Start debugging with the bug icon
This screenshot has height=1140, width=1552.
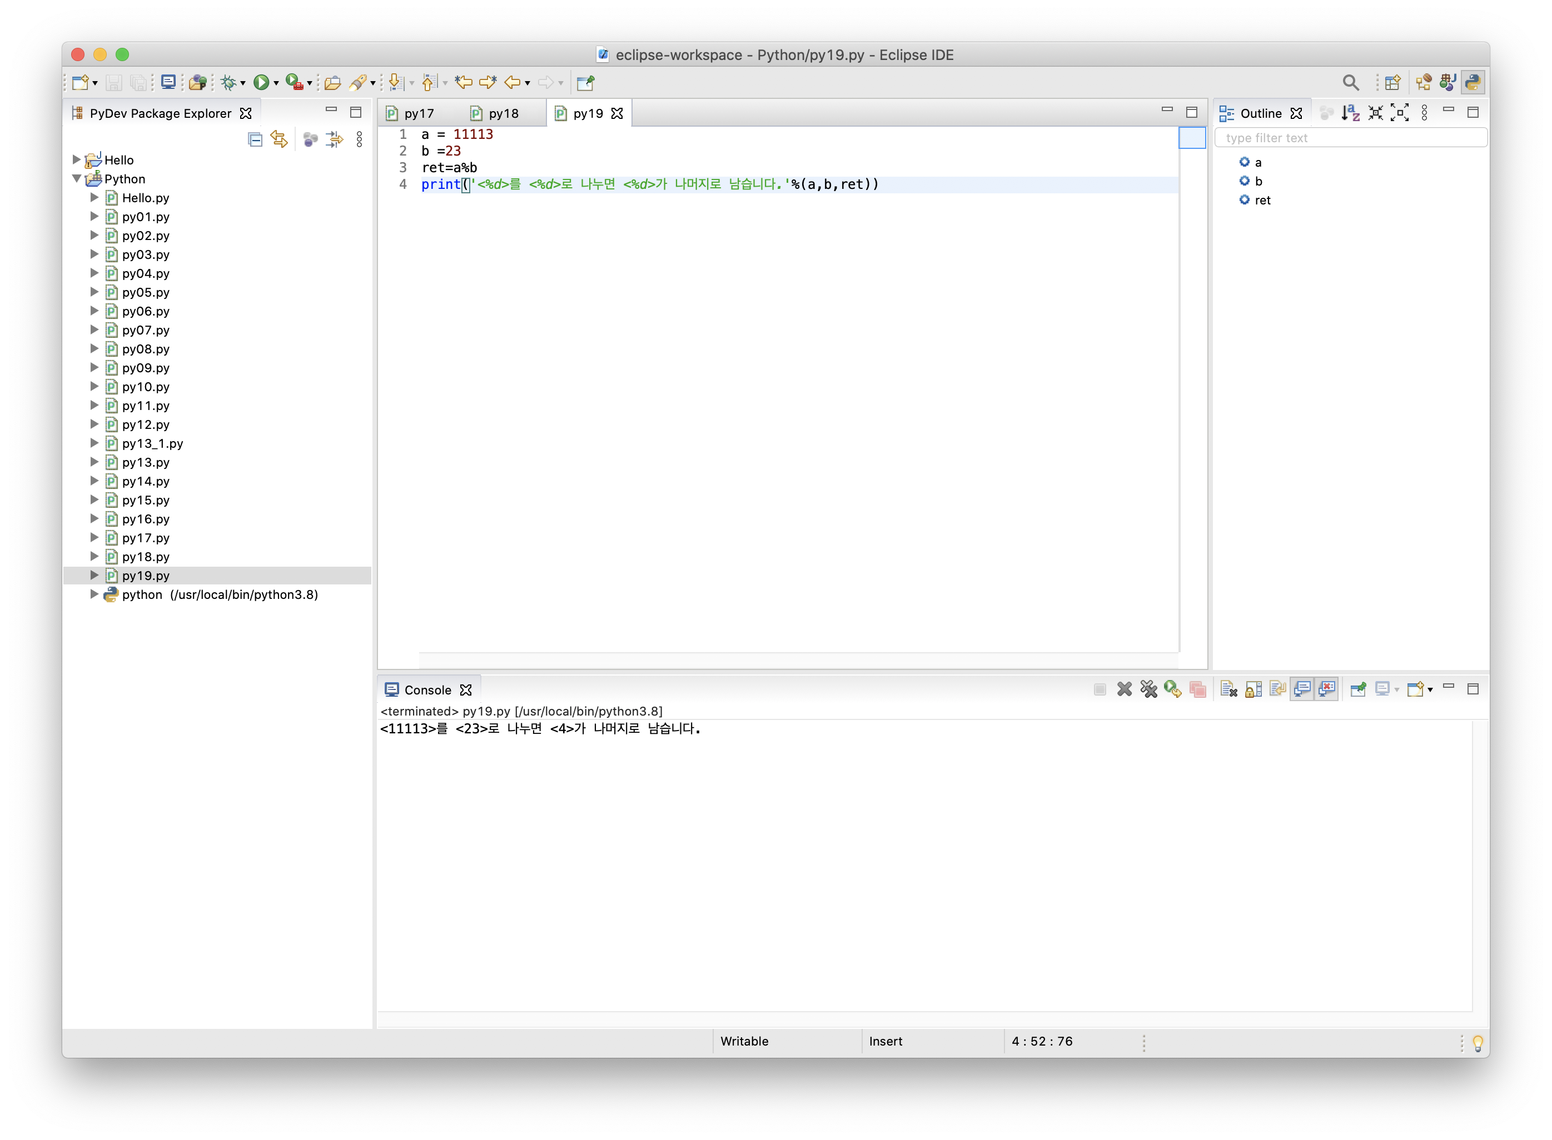coord(228,83)
